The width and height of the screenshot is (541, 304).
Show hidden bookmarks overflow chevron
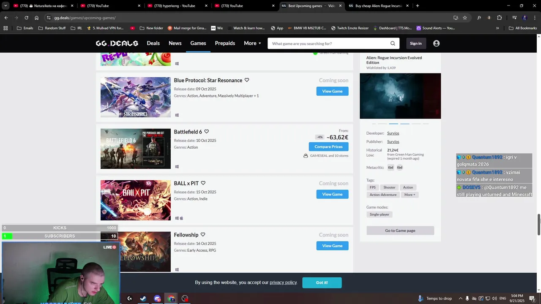[497, 28]
